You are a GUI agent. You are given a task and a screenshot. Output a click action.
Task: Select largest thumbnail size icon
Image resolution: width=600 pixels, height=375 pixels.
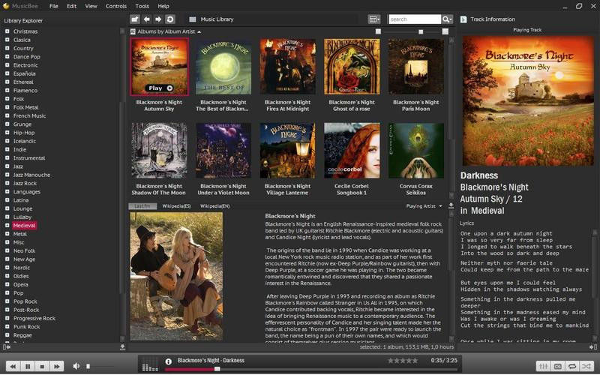pyautogui.click(x=445, y=31)
